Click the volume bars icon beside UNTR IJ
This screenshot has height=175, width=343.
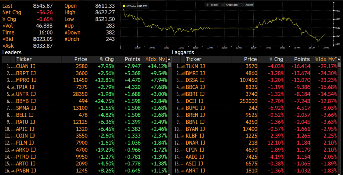[13, 94]
